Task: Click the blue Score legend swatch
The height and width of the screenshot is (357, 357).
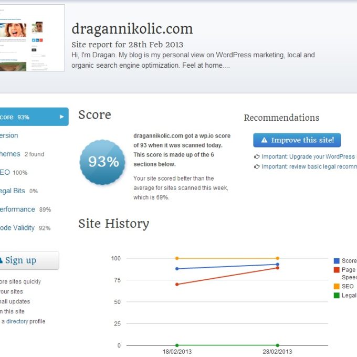Action: (x=337, y=261)
